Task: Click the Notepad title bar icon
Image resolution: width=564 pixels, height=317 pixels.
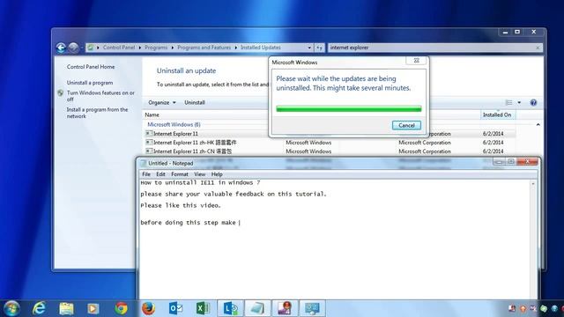Action: pos(143,163)
